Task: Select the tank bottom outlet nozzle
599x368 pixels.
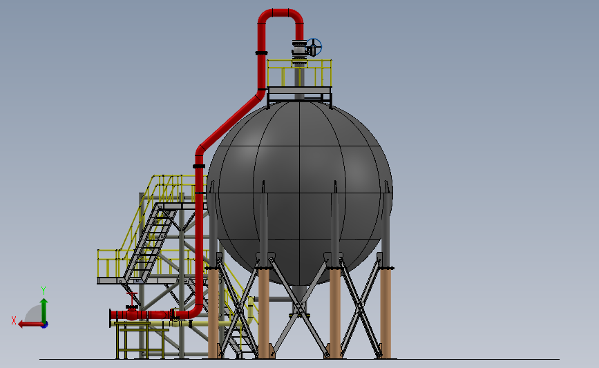Action: coord(300,302)
